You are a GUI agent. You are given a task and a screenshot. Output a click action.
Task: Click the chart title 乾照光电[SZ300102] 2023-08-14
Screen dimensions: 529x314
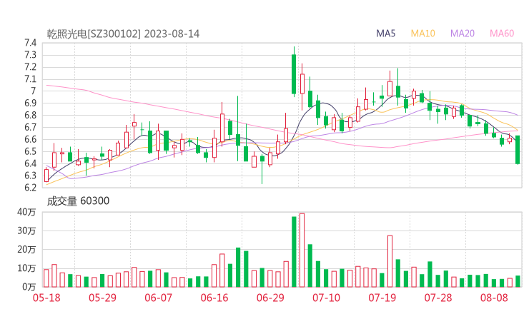pyautogui.click(x=123, y=34)
